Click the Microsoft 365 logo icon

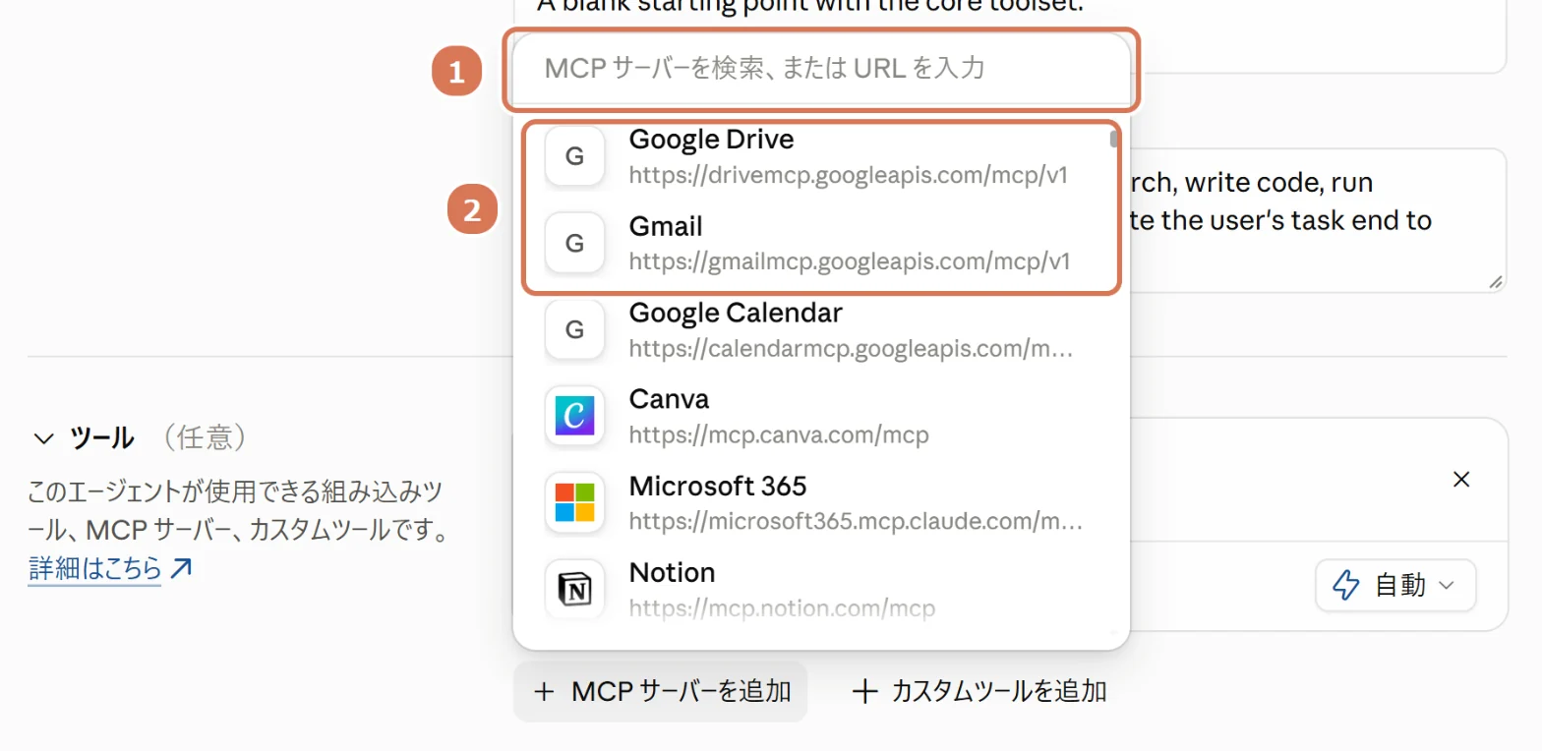574,502
